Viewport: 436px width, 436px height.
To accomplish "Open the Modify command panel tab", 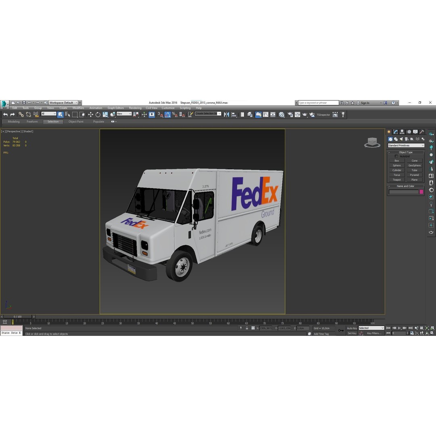I will pyautogui.click(x=395, y=132).
